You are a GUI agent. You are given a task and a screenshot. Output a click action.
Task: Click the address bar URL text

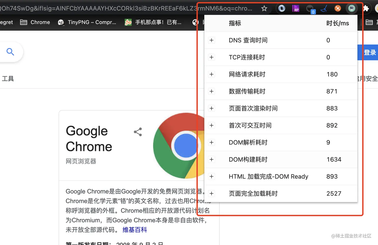[126, 8]
